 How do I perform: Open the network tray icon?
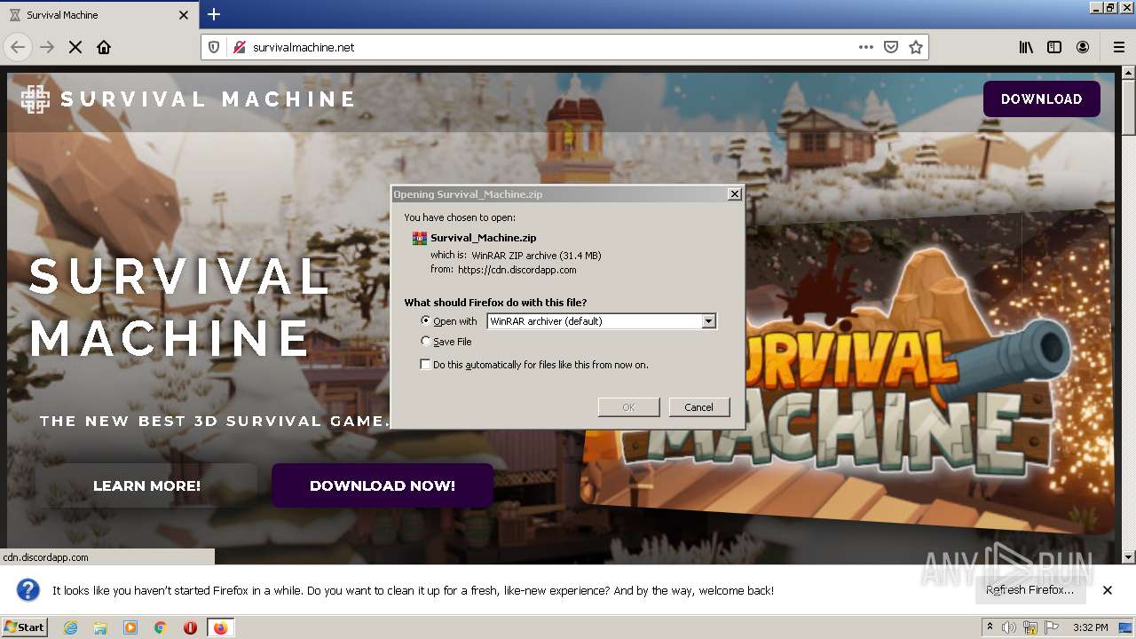pos(1030,627)
